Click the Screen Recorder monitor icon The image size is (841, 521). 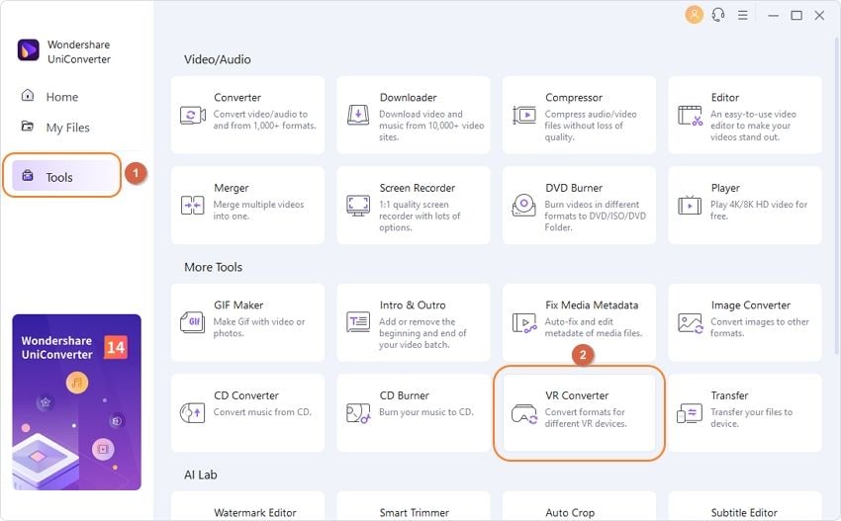[358, 206]
